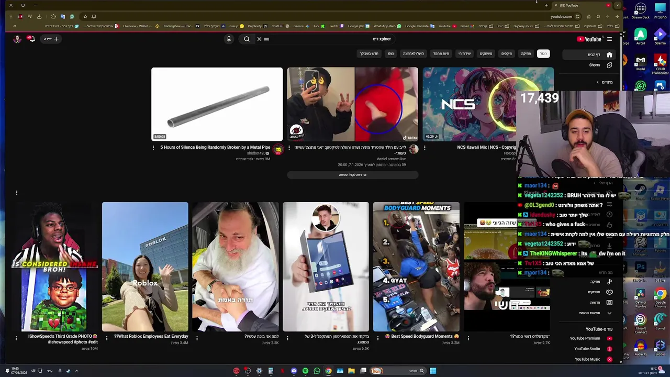The image size is (670, 377).
Task: Select the 'שידור חי' filter chip
Action: [465, 53]
